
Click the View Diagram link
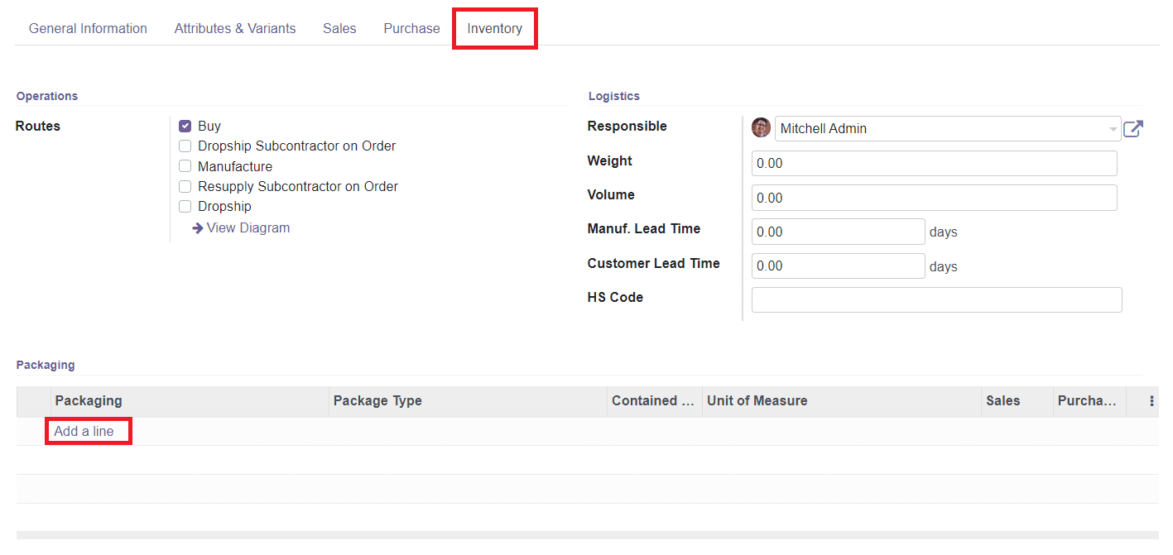tap(248, 227)
